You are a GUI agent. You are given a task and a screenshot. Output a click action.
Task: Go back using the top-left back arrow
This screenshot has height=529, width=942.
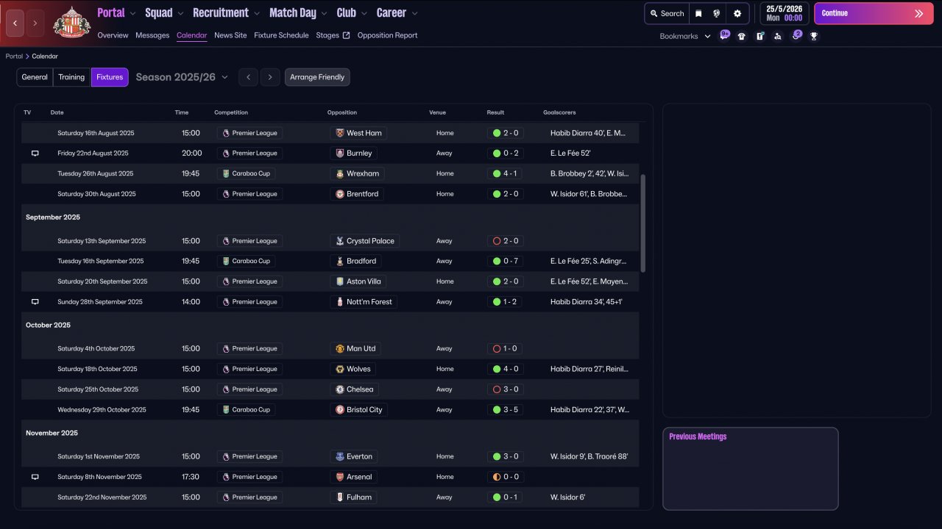15,23
